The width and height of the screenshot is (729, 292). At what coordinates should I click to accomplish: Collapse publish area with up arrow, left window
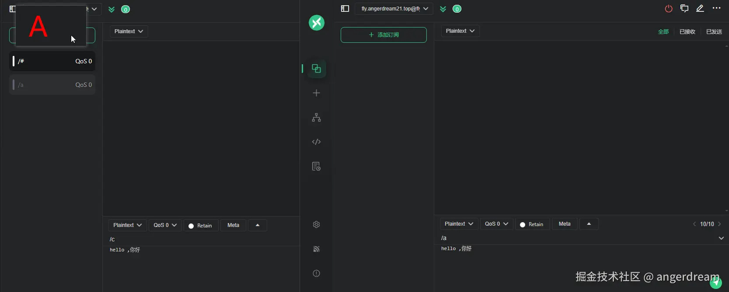point(258,225)
